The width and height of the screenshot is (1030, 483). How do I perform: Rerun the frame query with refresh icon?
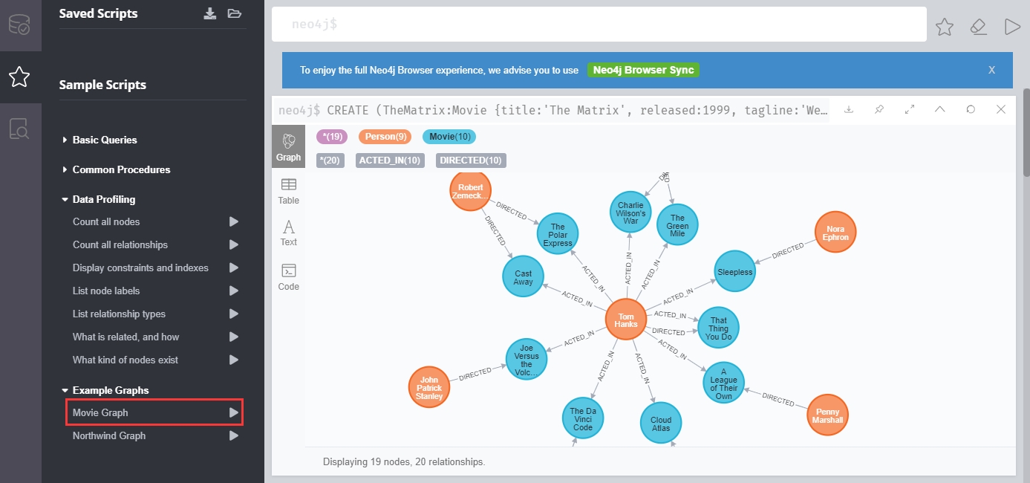pyautogui.click(x=971, y=109)
